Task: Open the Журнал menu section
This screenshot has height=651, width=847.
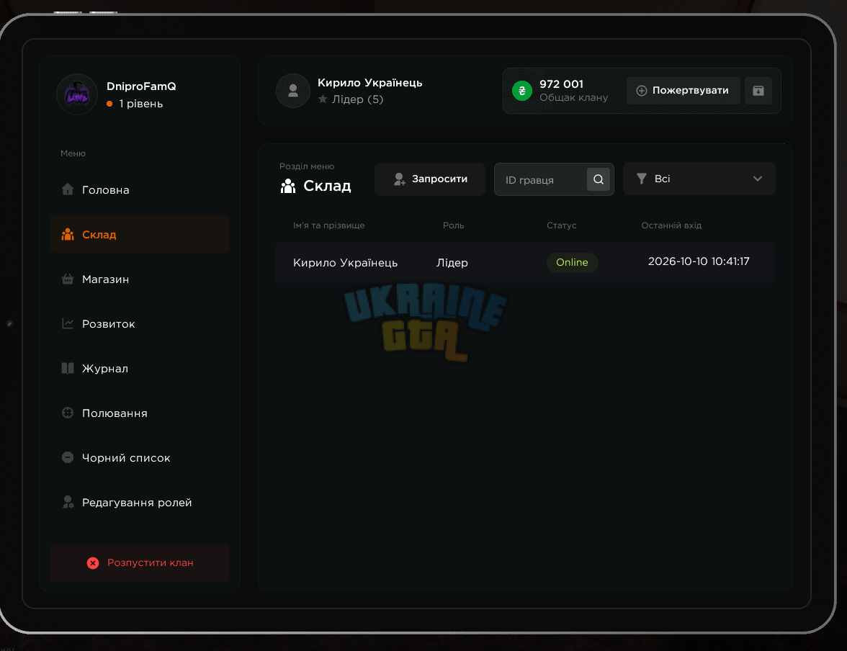Action: click(x=140, y=368)
